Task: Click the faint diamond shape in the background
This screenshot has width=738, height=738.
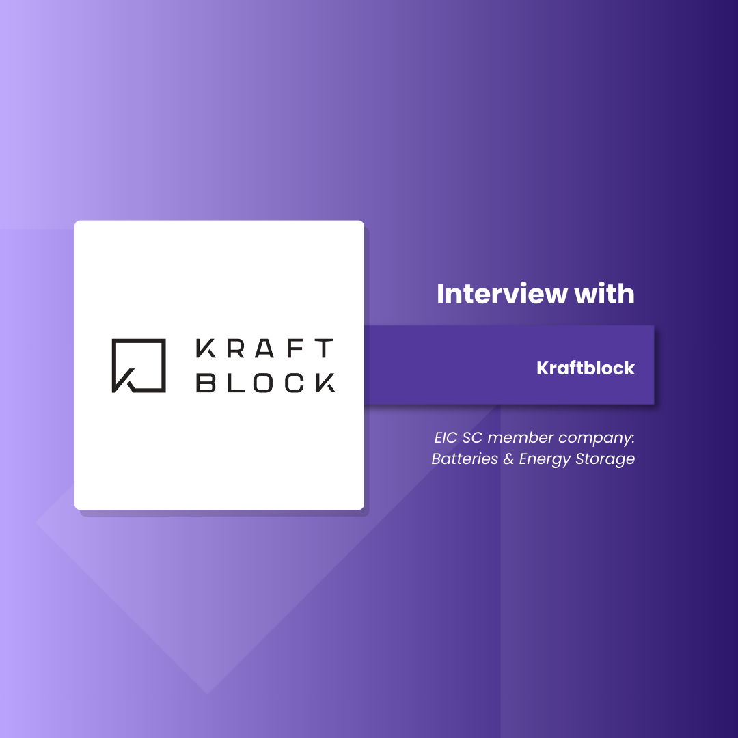Action: pos(205,601)
